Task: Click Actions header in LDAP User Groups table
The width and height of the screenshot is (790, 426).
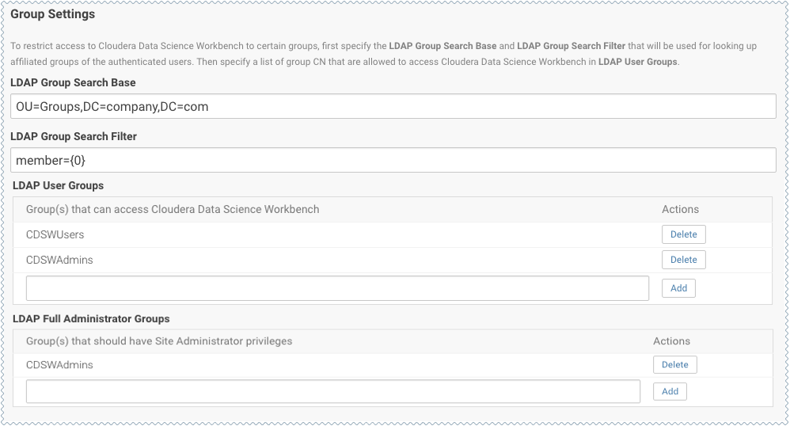Action: coord(680,209)
